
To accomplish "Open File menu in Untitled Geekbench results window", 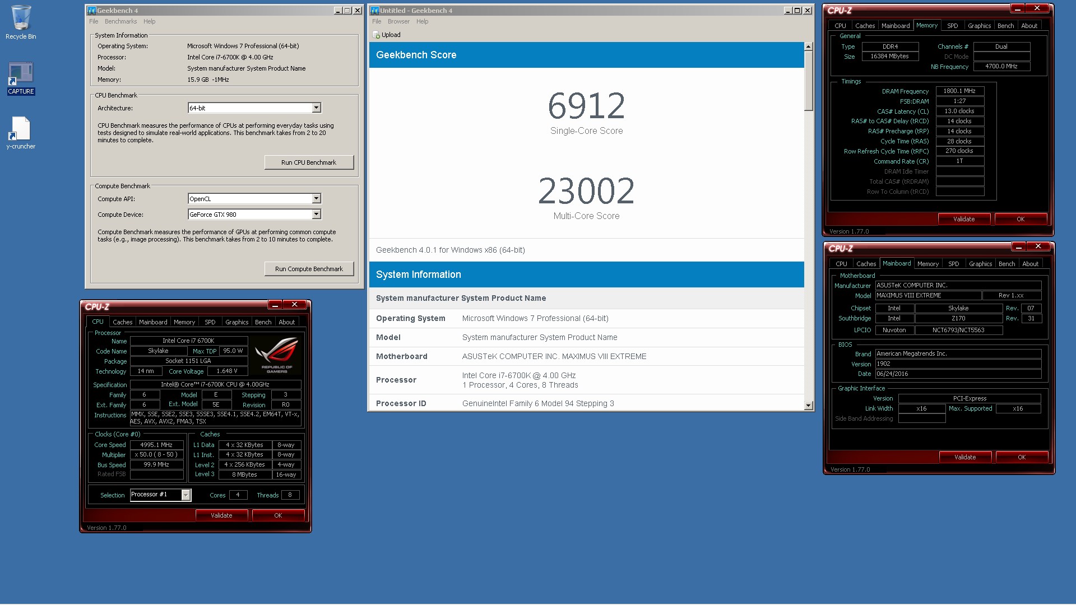I will 377,21.
